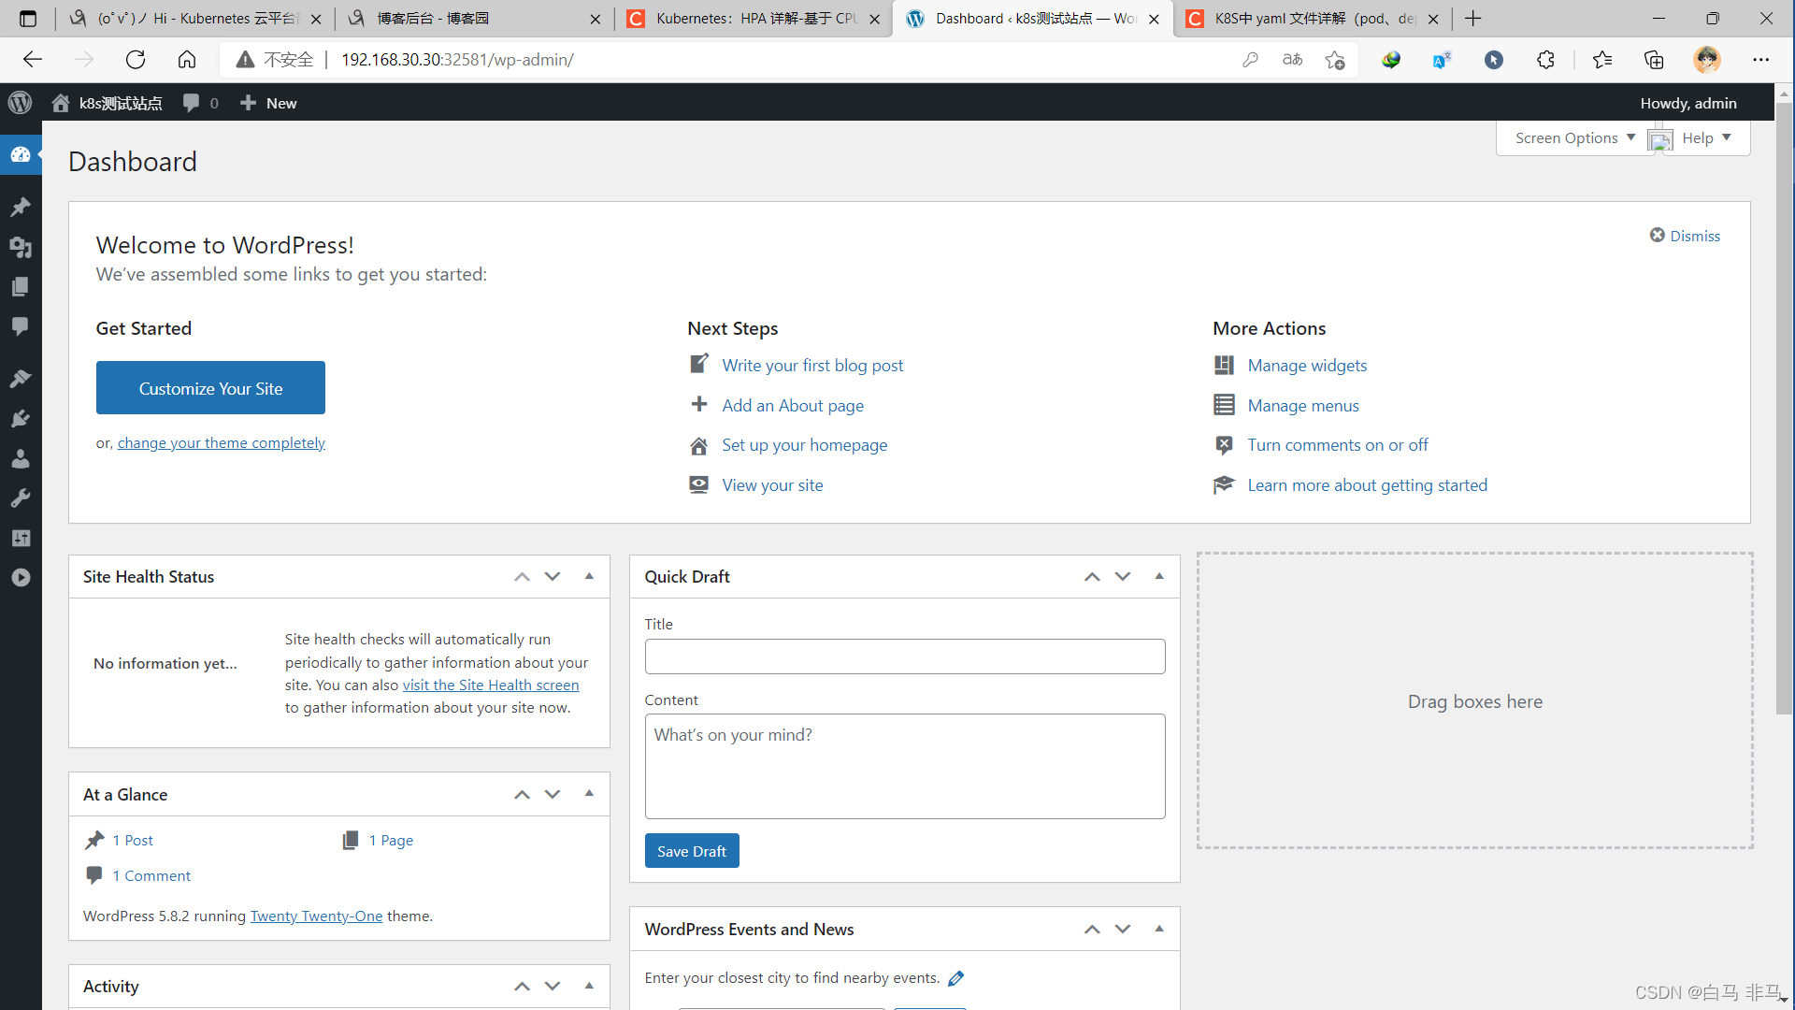Click the Quick Draft title input field

[904, 655]
